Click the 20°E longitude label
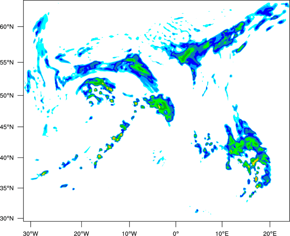This screenshot has height=236, width=290. 270,233
